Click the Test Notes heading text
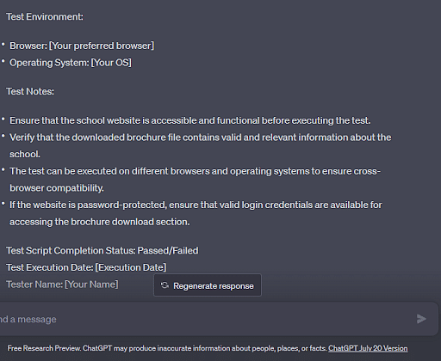 30,91
